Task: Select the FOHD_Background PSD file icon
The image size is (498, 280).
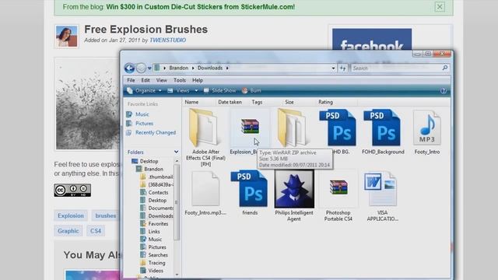Action: tap(382, 128)
